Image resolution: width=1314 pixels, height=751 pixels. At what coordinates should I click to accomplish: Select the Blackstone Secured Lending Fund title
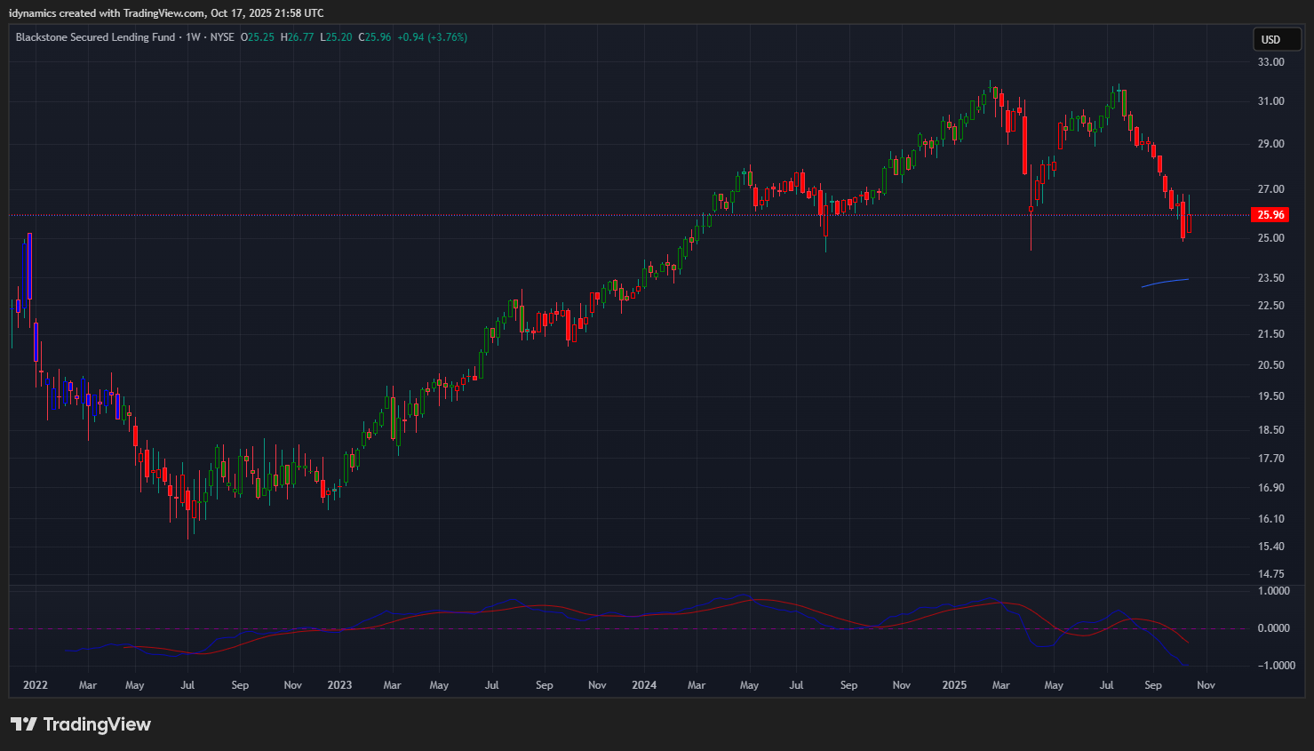[95, 37]
